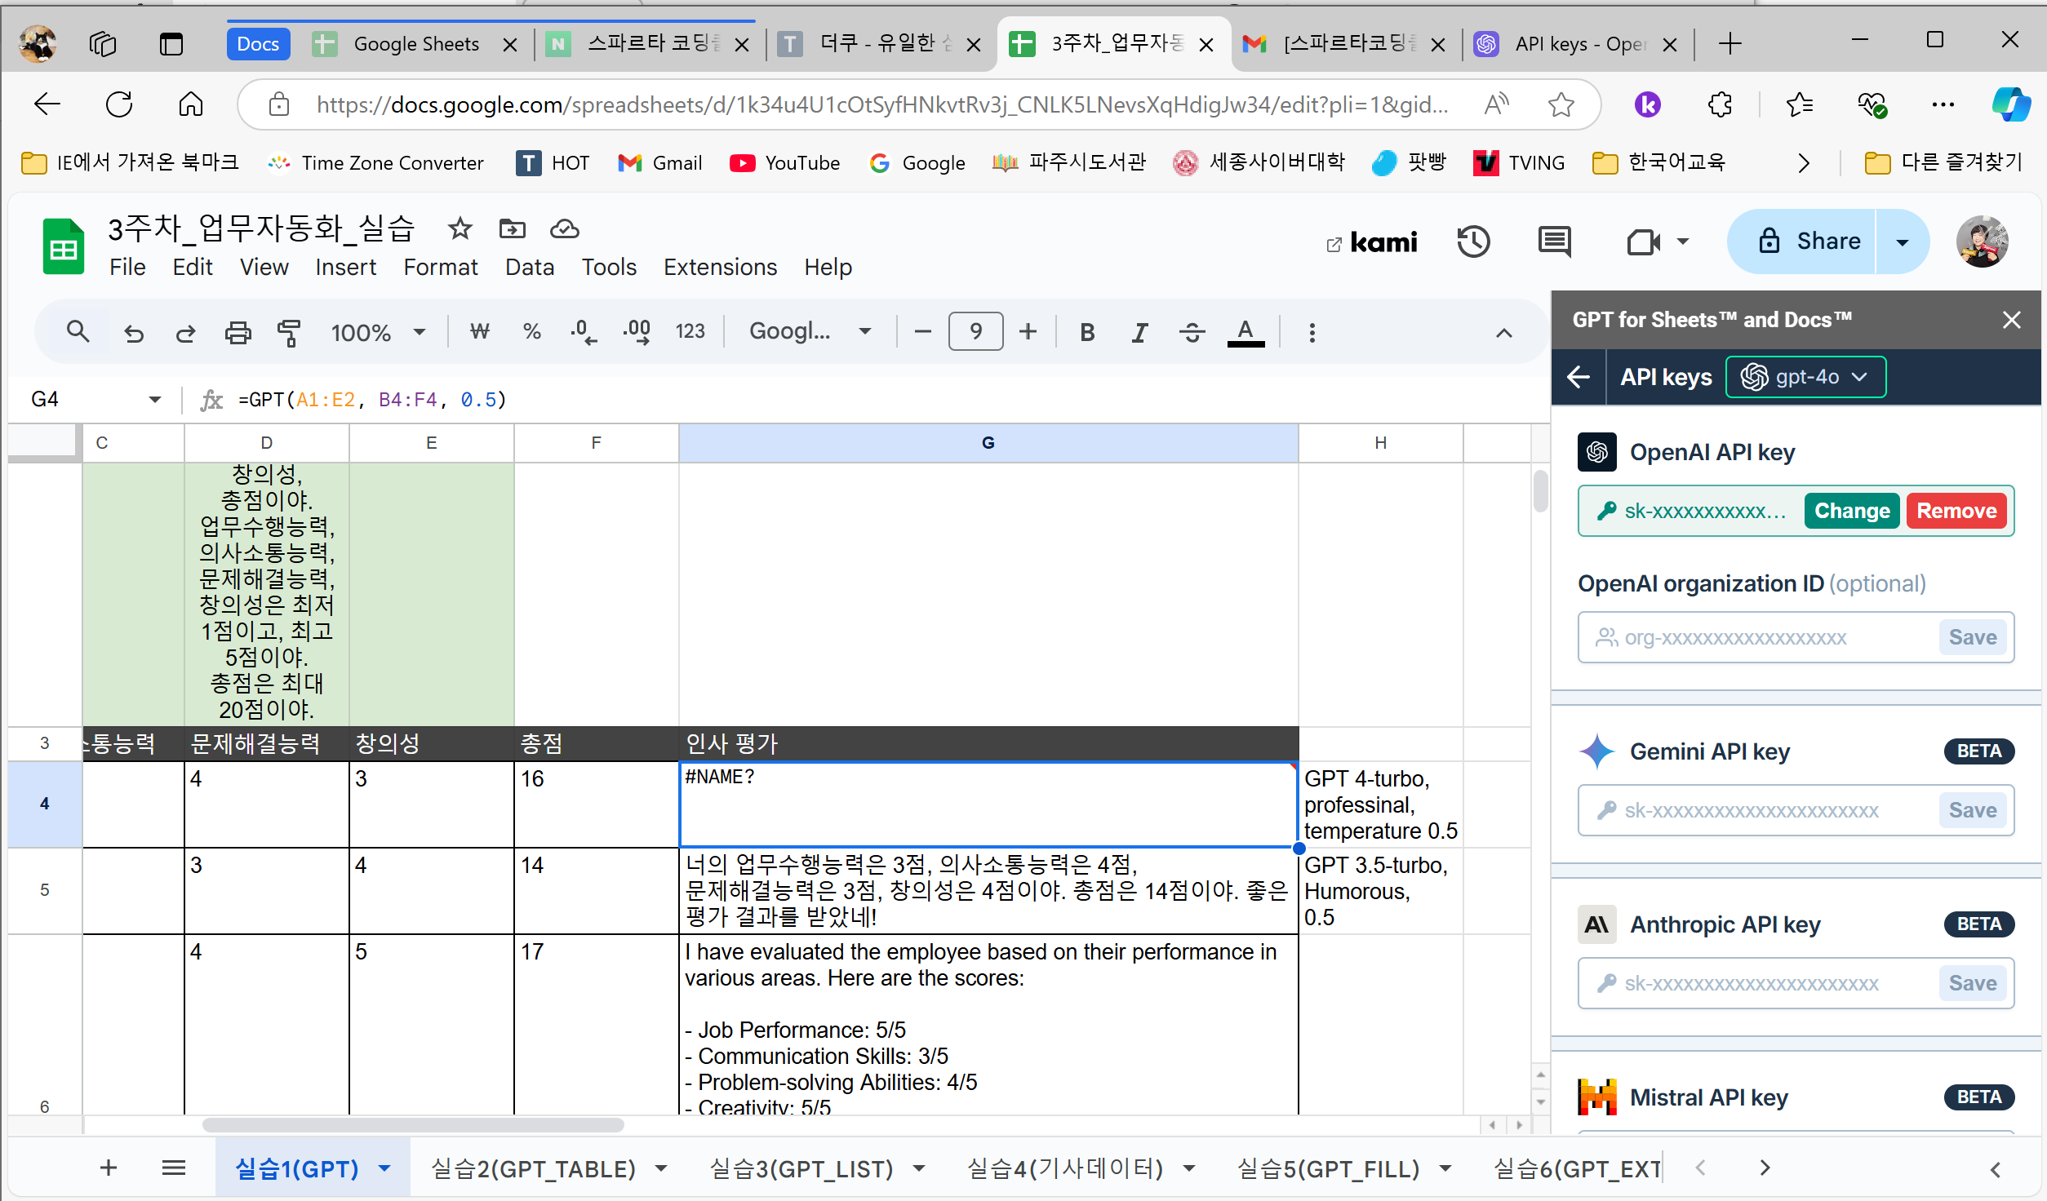Screen dimensions: 2047x1201
Task: Move document with folder icon
Action: (513, 229)
